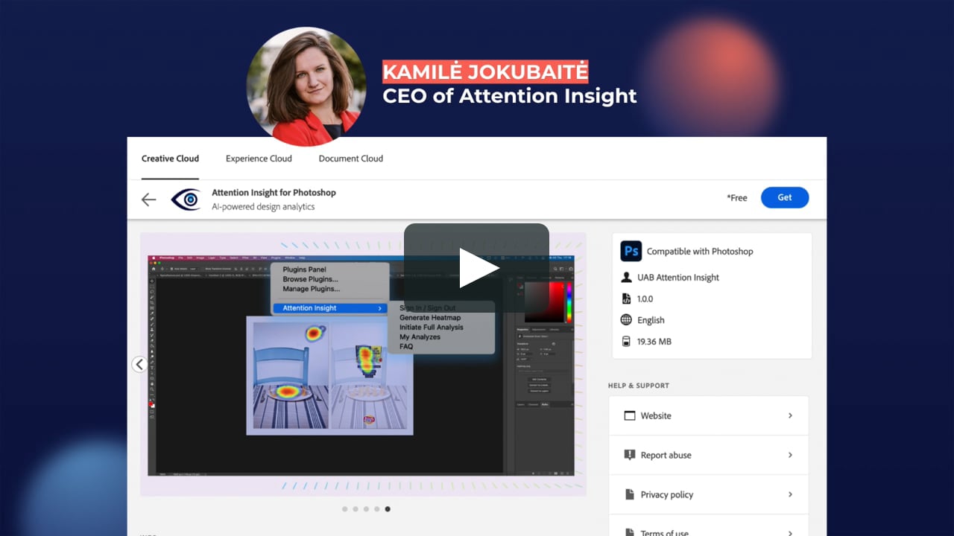This screenshot has height=536, width=954.
Task: Click the "English" language text
Action: 651,320
